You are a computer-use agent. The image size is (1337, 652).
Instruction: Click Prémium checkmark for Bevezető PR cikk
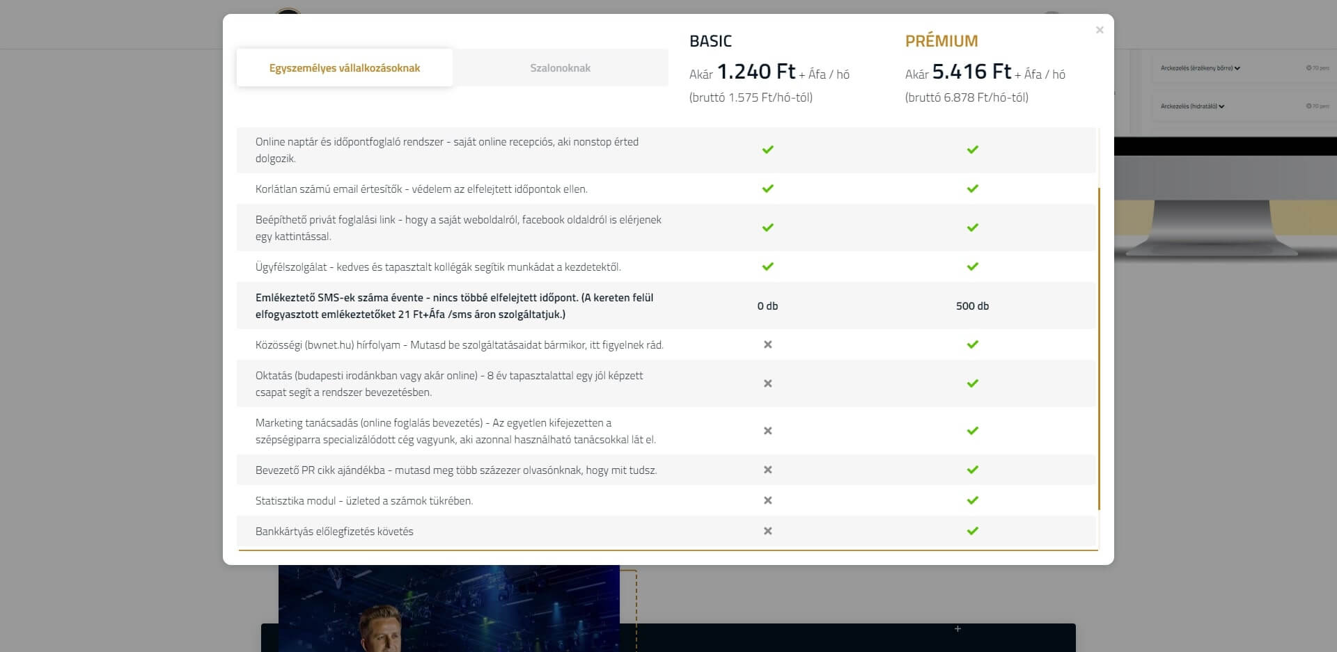tap(972, 470)
